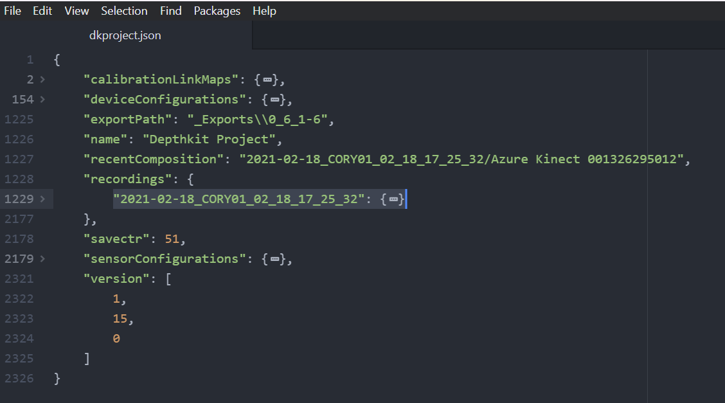Click the folded-code ellipsis marker after calibrationLinkMaps
Screen dimensions: 725x403
(267, 80)
